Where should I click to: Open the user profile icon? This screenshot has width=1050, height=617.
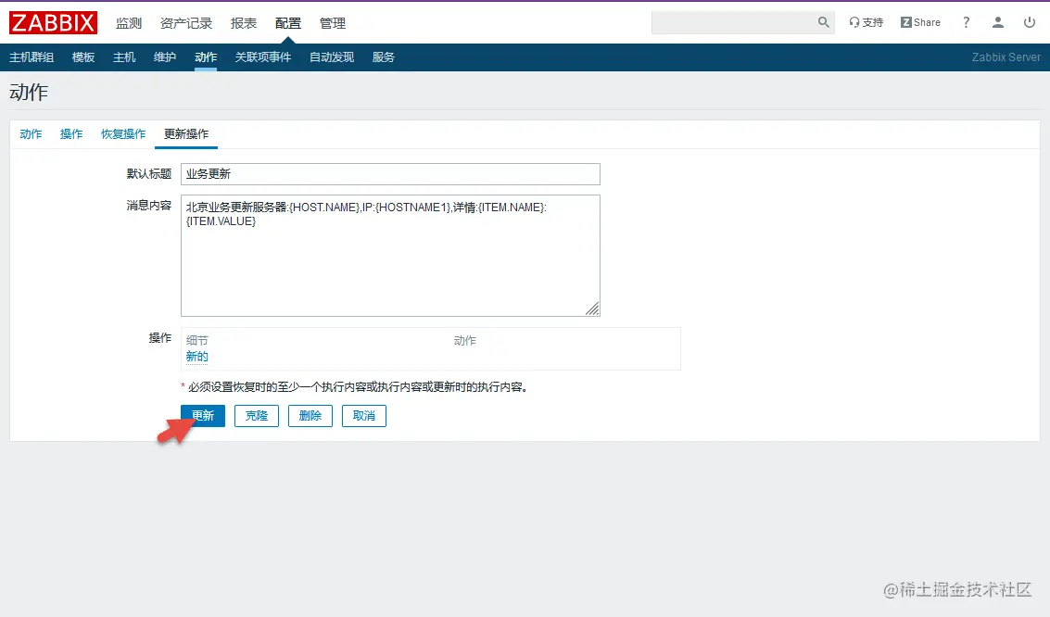pos(997,21)
